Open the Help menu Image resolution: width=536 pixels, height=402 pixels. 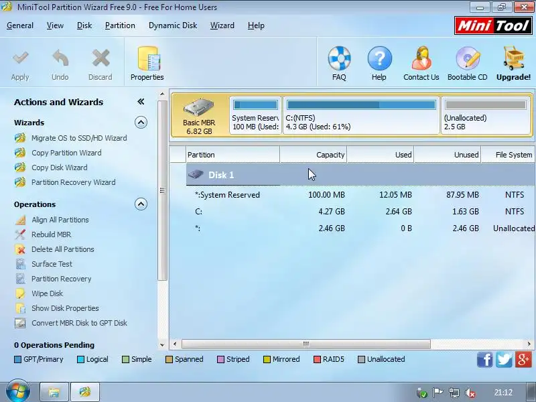click(x=256, y=25)
